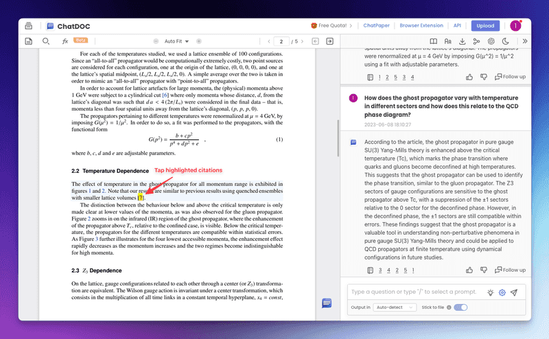Collapse PDF panel with left arrow icon

click(x=315, y=41)
